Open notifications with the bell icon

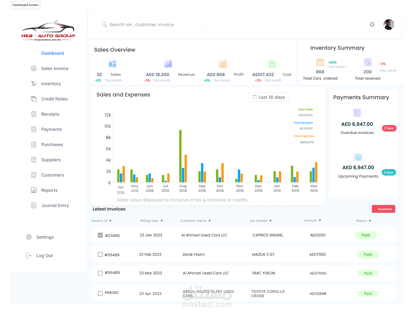click(372, 24)
